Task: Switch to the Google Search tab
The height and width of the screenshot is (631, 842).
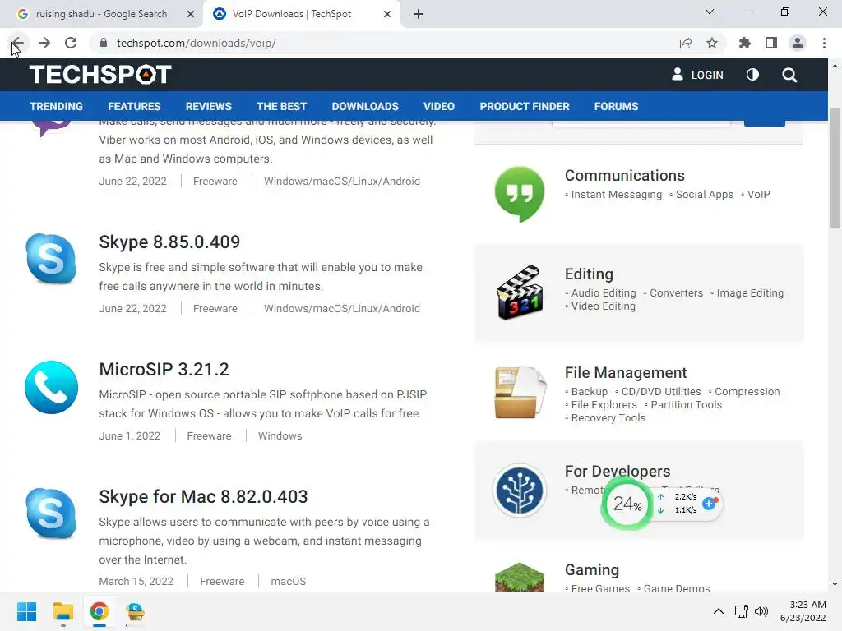Action: coord(100,14)
